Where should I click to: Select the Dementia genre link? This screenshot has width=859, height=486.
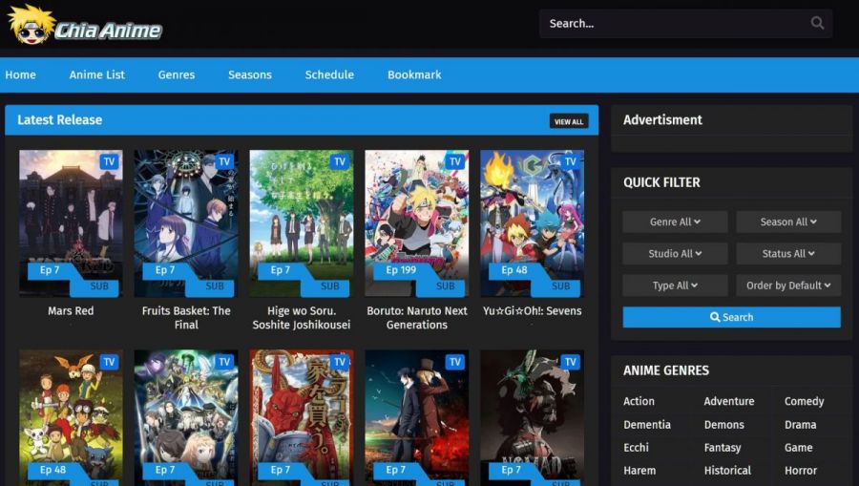(647, 425)
